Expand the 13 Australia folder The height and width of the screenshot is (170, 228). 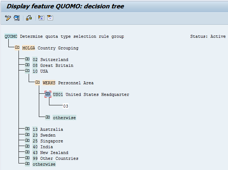click(x=27, y=129)
